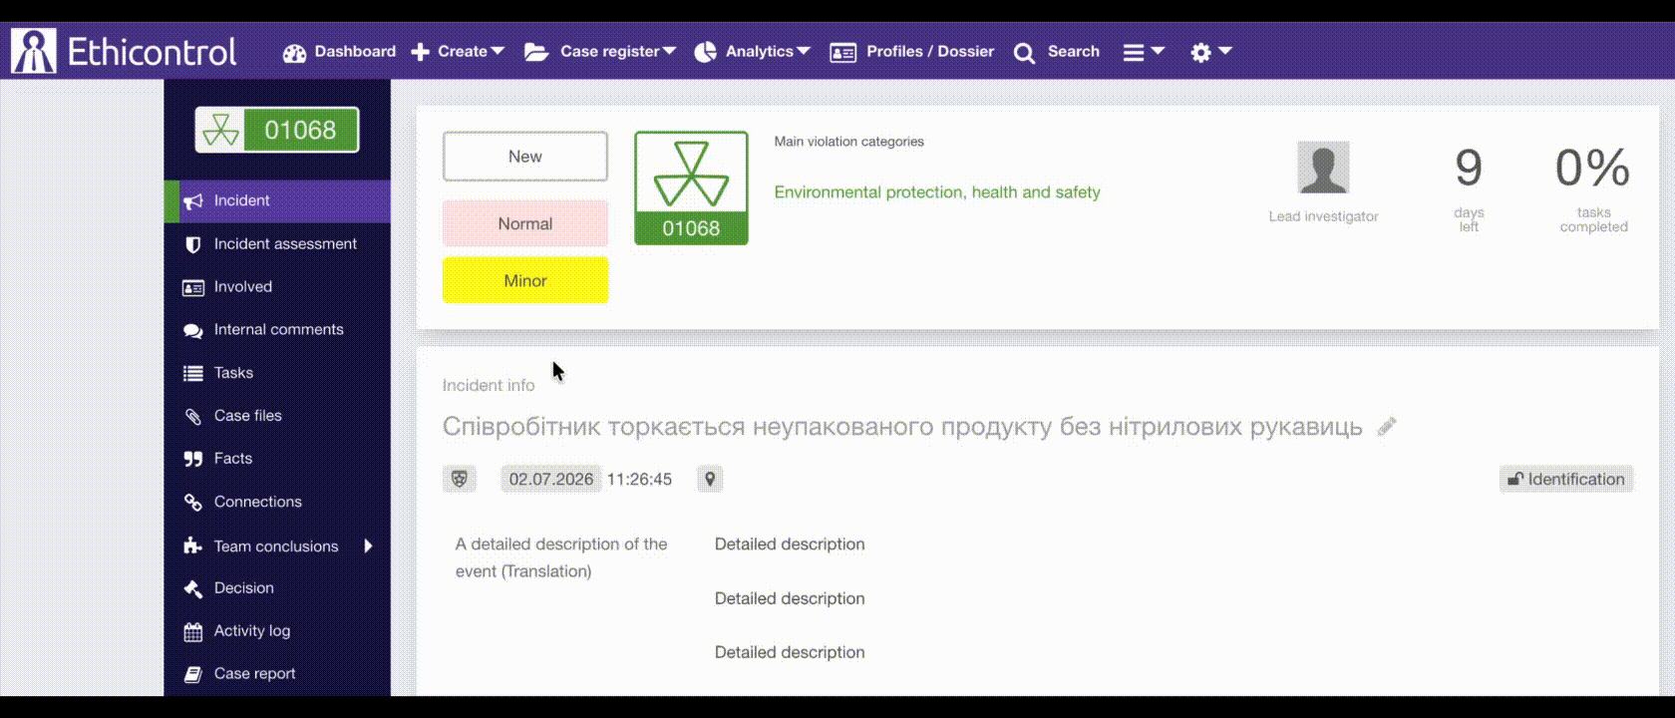This screenshot has width=1675, height=718.
Task: Click 'A detailed description of the event (Translation)' label
Action: point(561,557)
